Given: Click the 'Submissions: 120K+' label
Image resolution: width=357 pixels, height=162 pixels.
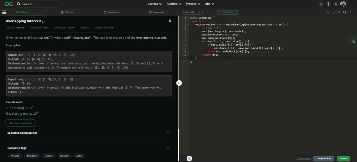Looking at the screenshot, I should point(64,28).
